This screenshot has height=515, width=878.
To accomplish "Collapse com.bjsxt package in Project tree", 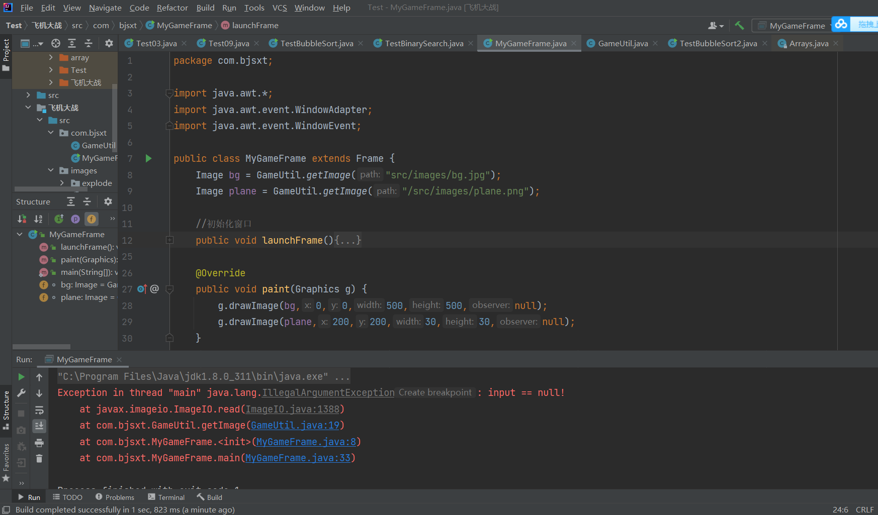I will pyautogui.click(x=51, y=133).
